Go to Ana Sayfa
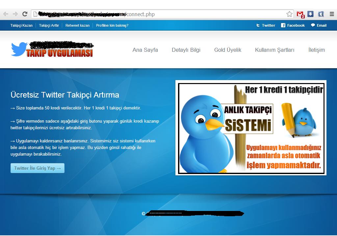337x236 pixels. tap(145, 50)
